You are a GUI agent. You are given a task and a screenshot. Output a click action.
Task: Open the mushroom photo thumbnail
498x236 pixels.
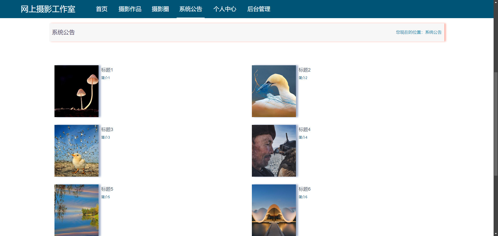[x=77, y=91]
